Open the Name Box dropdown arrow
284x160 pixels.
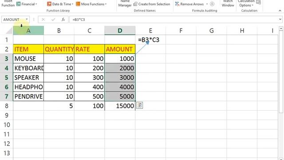(27, 20)
